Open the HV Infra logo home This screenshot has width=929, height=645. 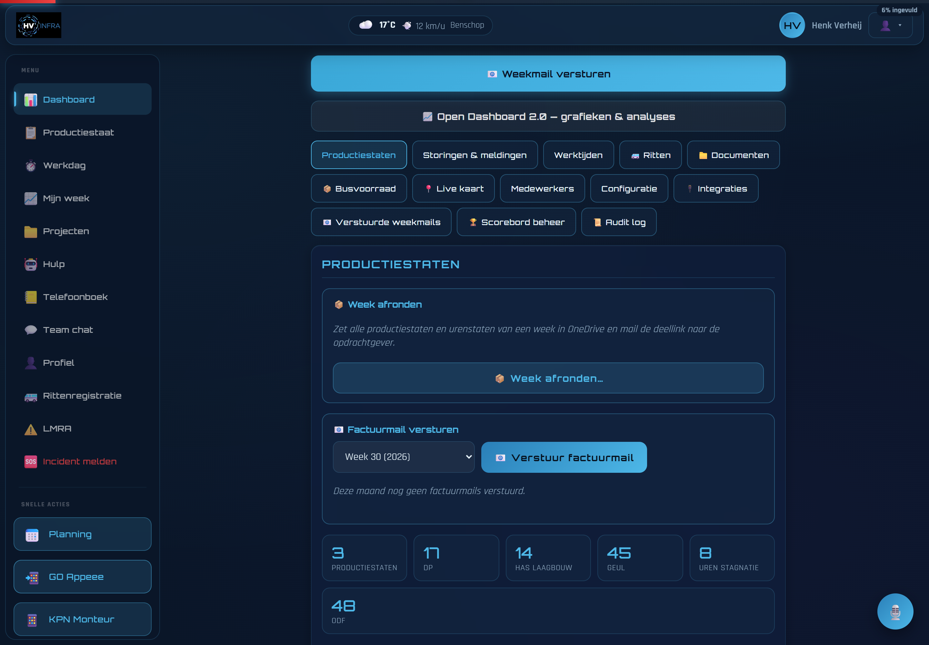click(39, 25)
